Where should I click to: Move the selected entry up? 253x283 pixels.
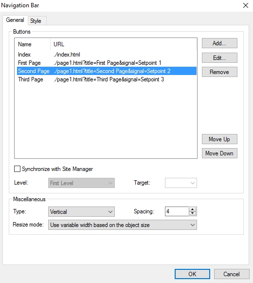(x=219, y=139)
